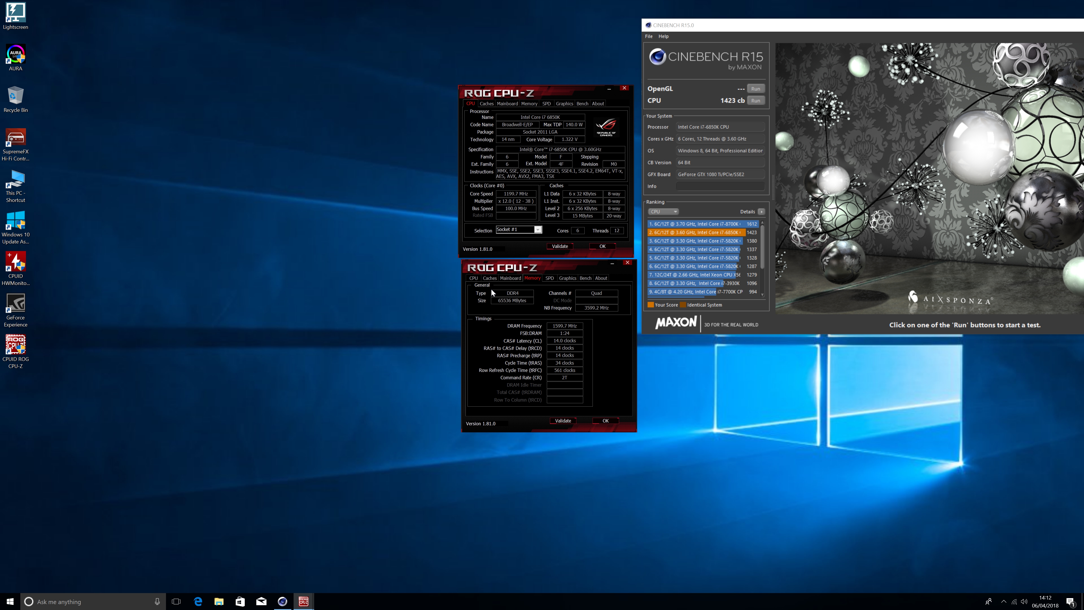Click Validate in bottom CPU-Z window
This screenshot has width=1084, height=610.
click(563, 421)
